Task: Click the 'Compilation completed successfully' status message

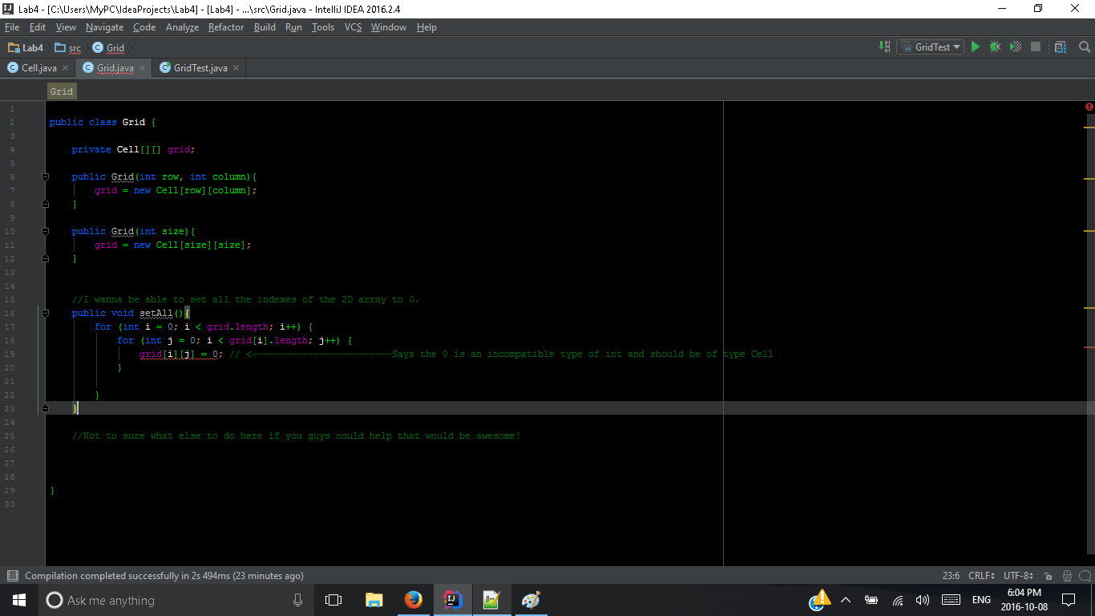Action: click(x=164, y=576)
